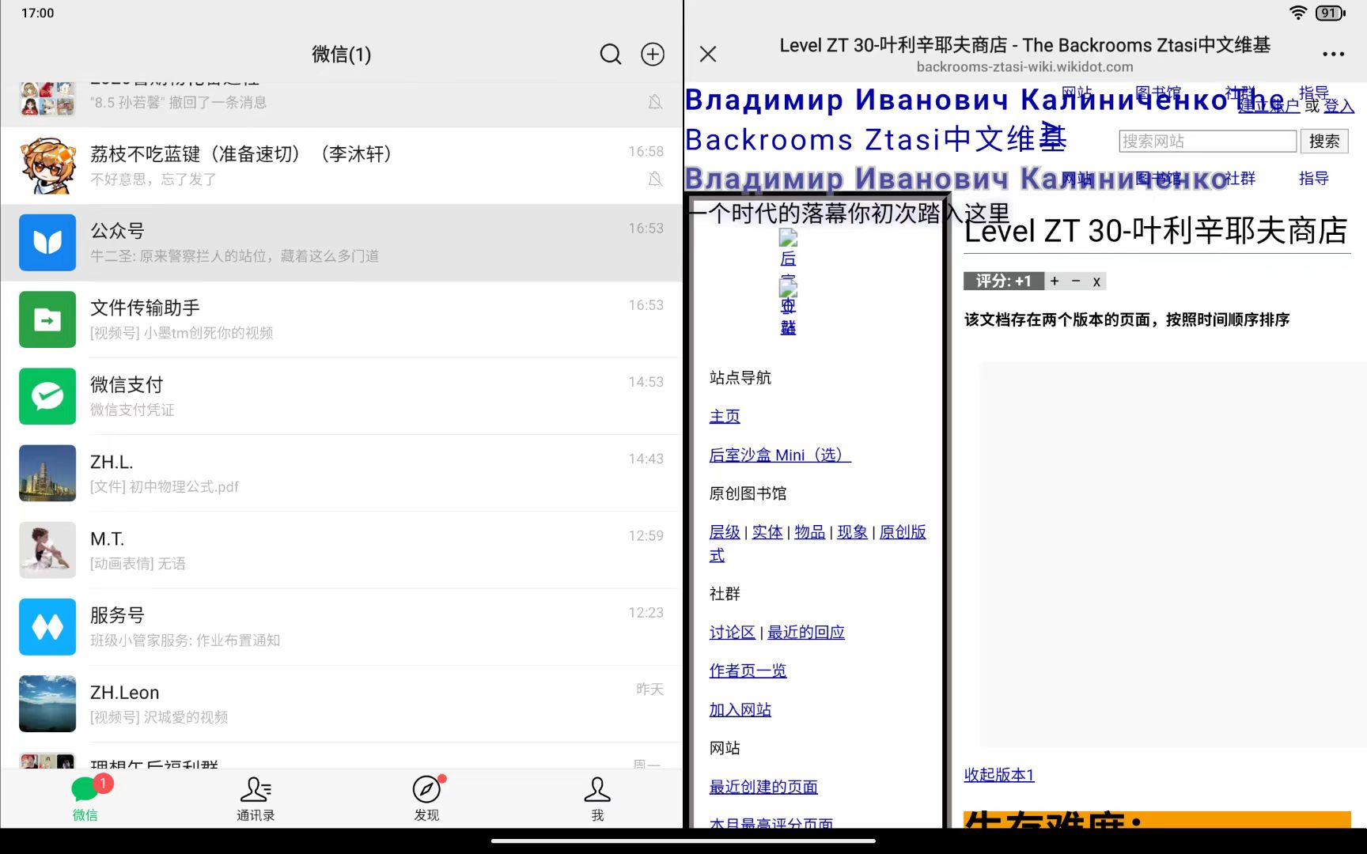Tap the battery status indicator
The width and height of the screenshot is (1367, 854).
click(1331, 13)
